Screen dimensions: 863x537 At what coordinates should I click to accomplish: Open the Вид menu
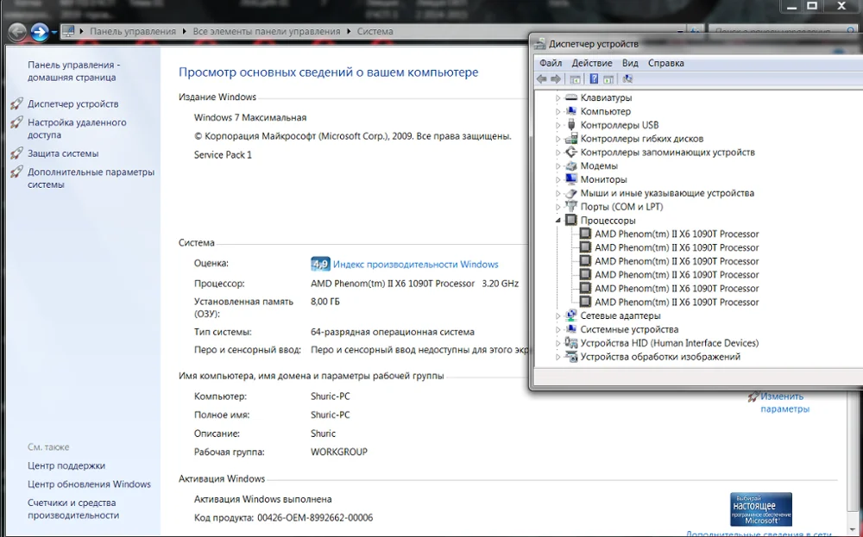click(x=630, y=63)
